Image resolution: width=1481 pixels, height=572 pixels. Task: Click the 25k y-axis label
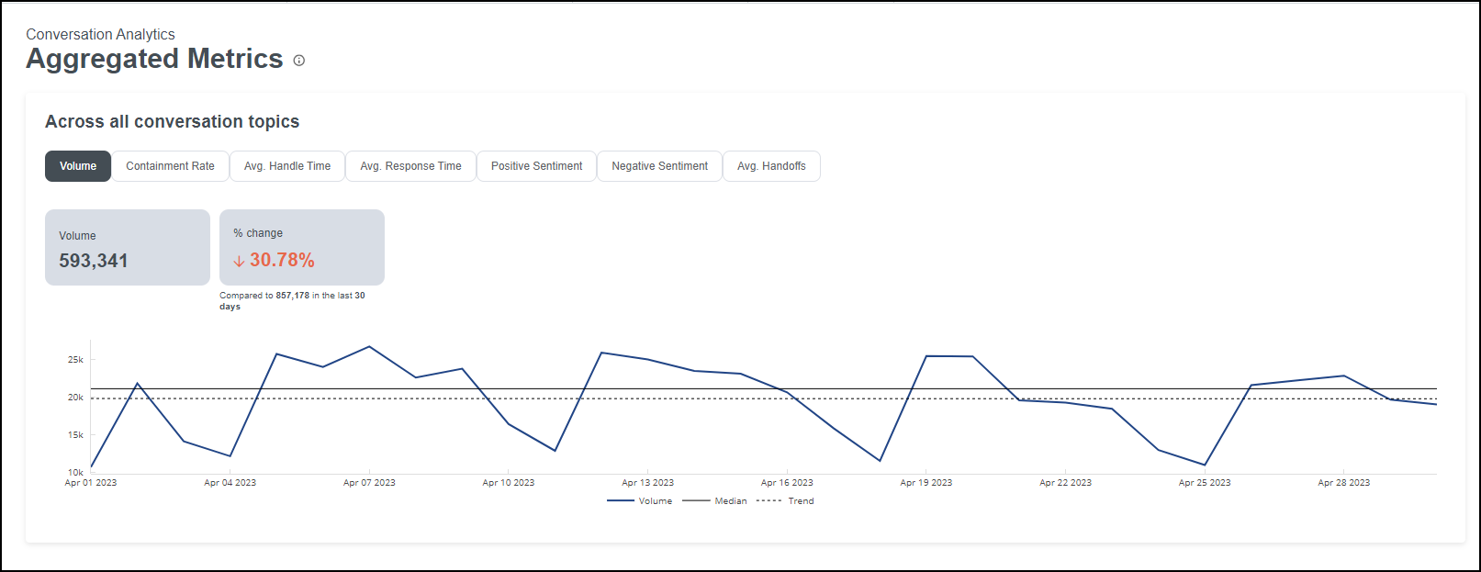point(75,360)
